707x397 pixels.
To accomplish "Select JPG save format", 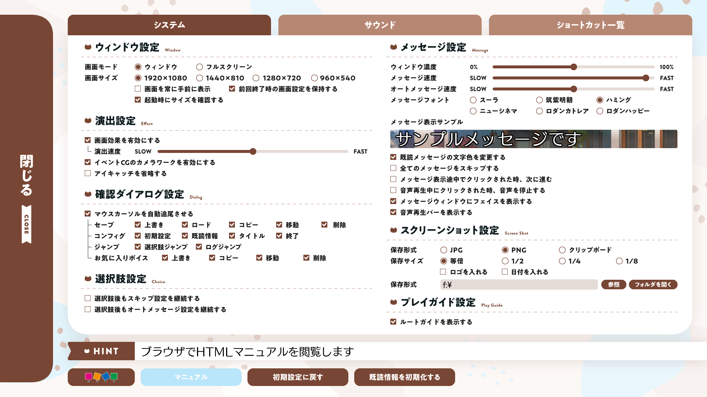I will pyautogui.click(x=444, y=250).
